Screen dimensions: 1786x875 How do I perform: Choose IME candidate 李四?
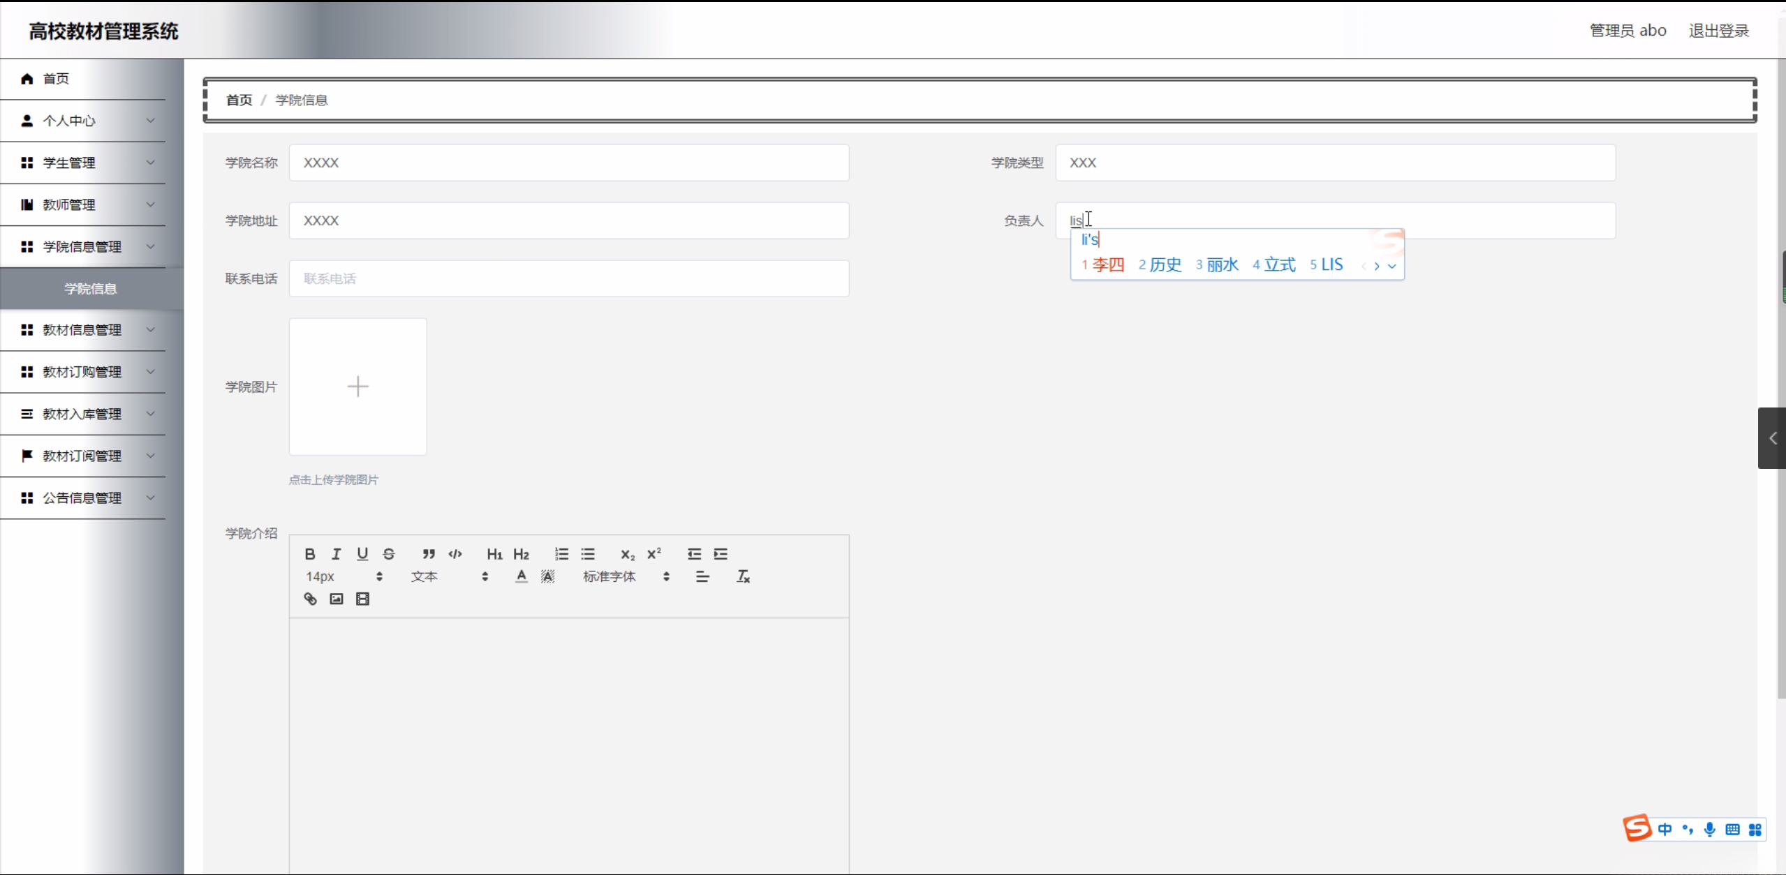1107,265
